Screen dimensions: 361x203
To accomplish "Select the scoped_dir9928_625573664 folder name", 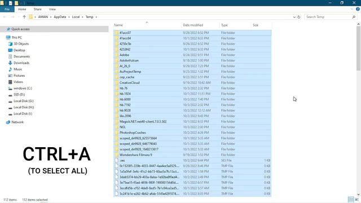I will (138, 138).
